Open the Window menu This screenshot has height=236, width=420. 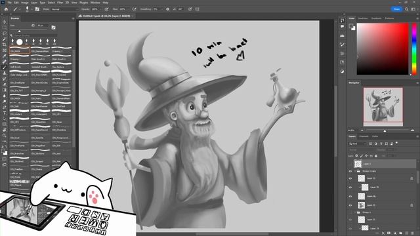click(95, 3)
